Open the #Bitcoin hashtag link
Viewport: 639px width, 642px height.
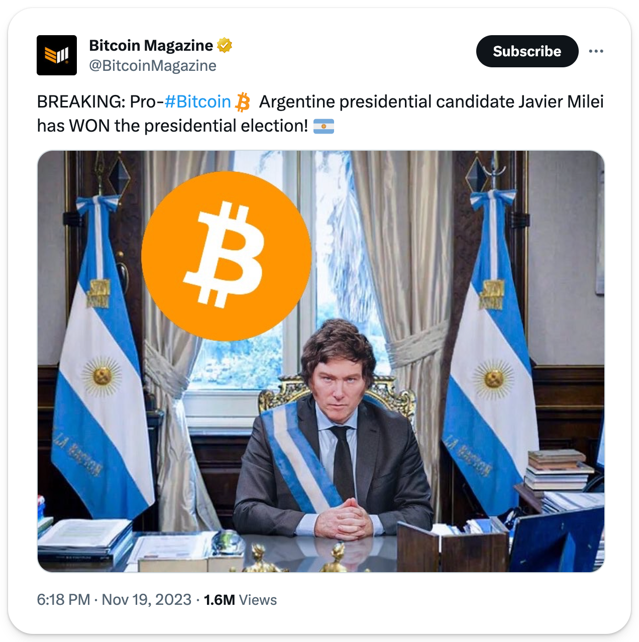pos(198,102)
